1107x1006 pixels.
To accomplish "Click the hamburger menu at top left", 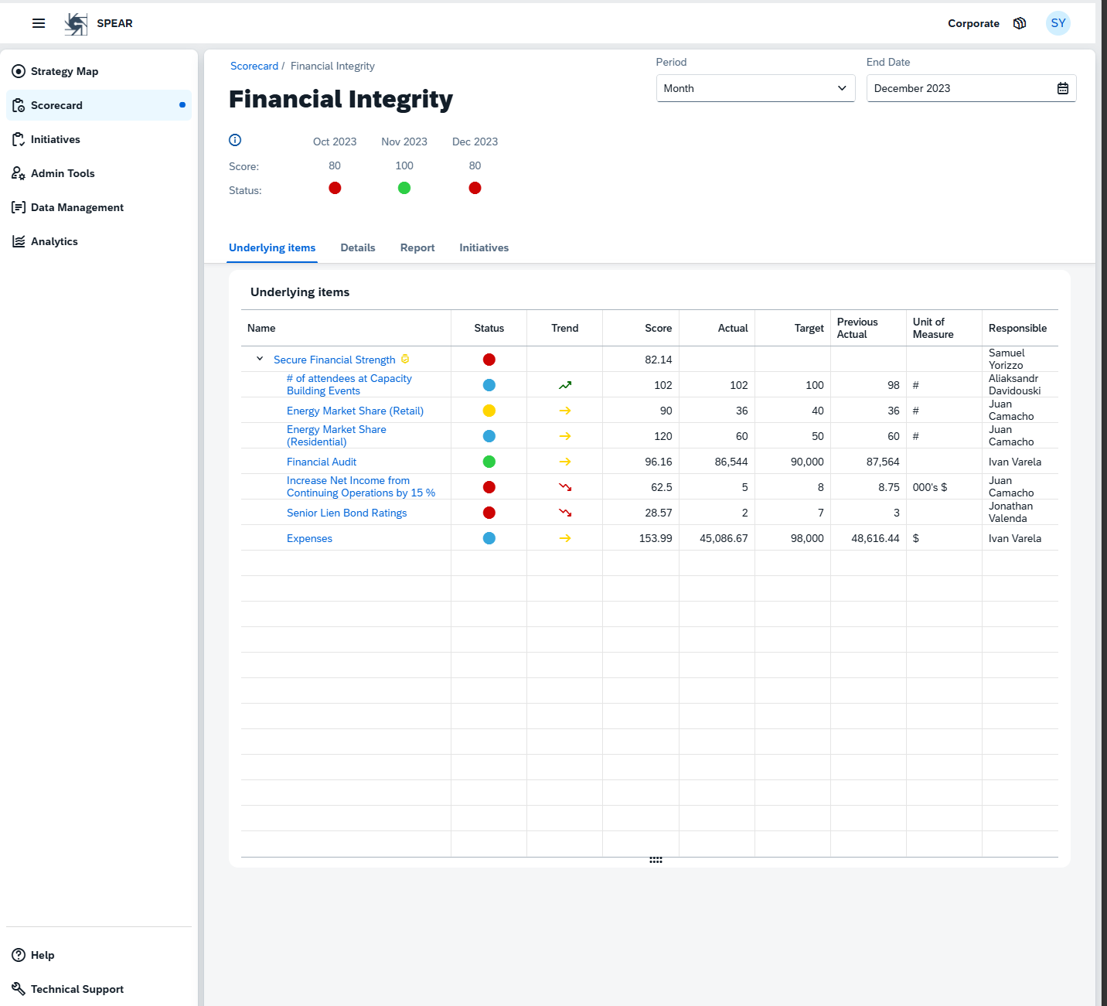I will 38,23.
